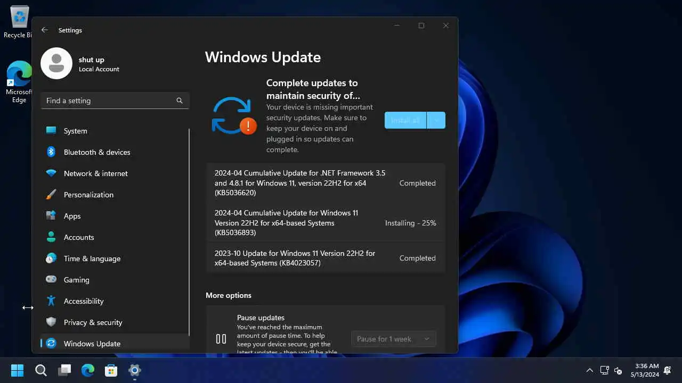Open Task View on the taskbar
The width and height of the screenshot is (682, 383).
(65, 370)
